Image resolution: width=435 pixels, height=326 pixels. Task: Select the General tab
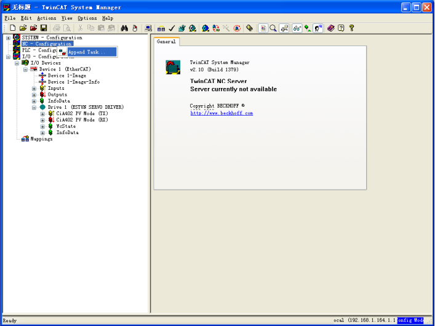pyautogui.click(x=166, y=42)
